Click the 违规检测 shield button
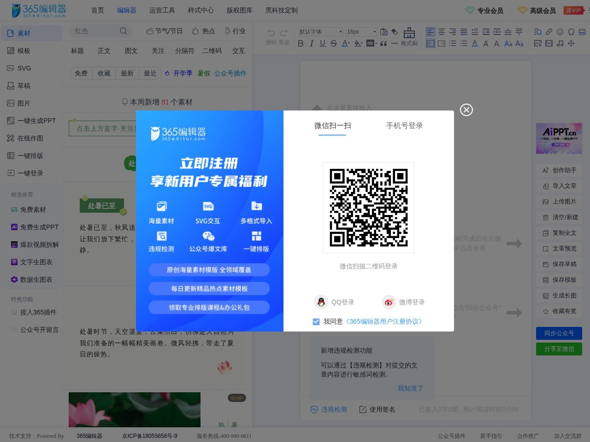 [x=329, y=409]
